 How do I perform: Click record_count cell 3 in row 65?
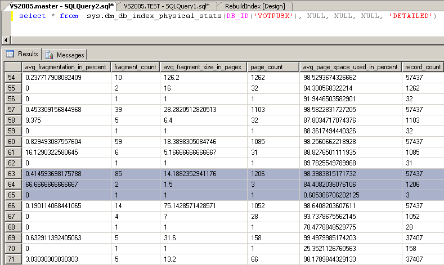click(x=423, y=195)
